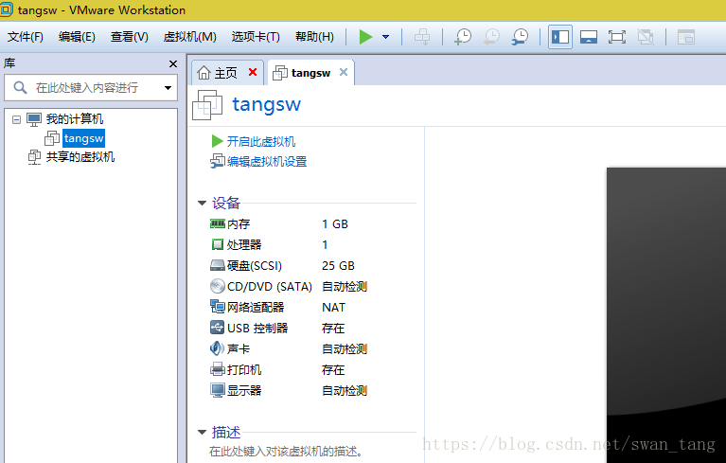Click the 自动检测 value beside CD/DVD
Viewport: 726px width, 463px height.
click(x=345, y=287)
